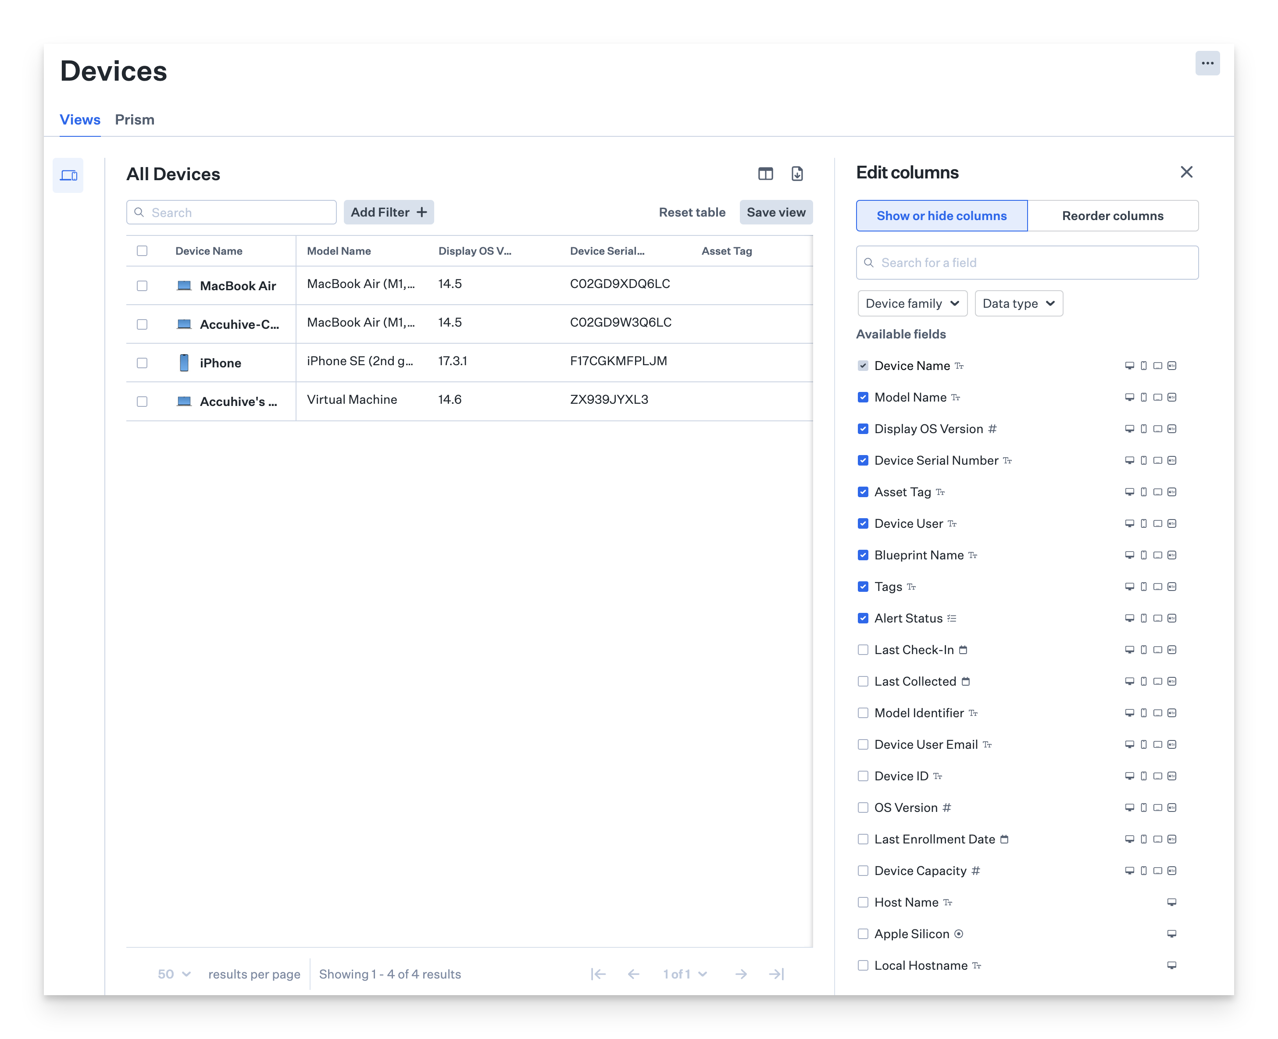The image size is (1278, 1039).
Task: Click the Save view button
Action: click(x=776, y=213)
